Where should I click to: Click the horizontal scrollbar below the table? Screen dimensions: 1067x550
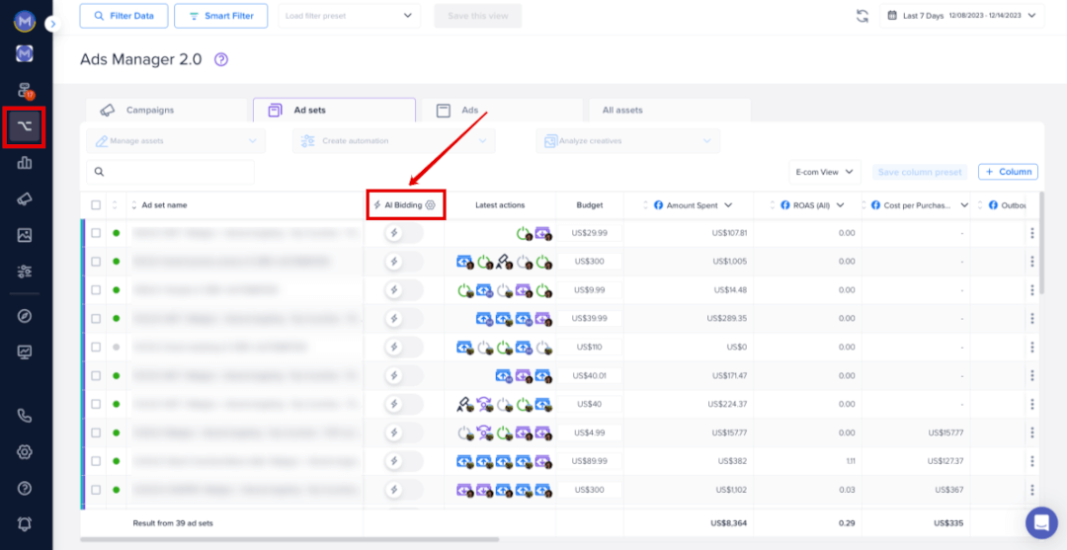289,540
